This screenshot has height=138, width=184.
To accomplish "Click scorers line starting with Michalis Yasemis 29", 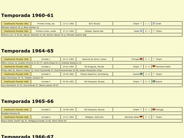I will coord(92,27).
